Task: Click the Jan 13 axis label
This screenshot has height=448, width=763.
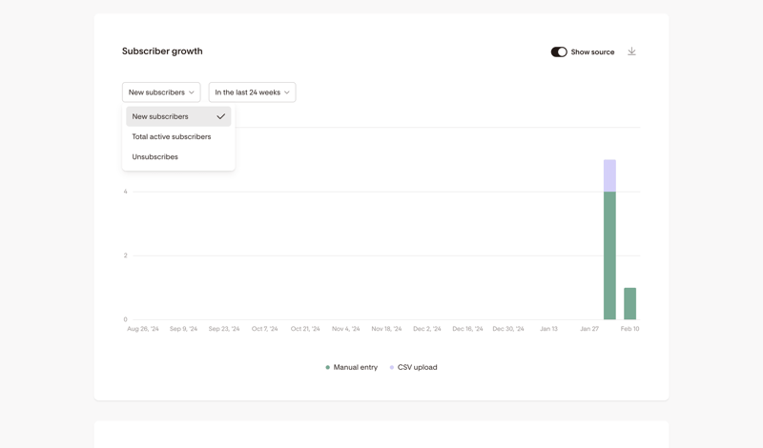Action: click(x=549, y=329)
